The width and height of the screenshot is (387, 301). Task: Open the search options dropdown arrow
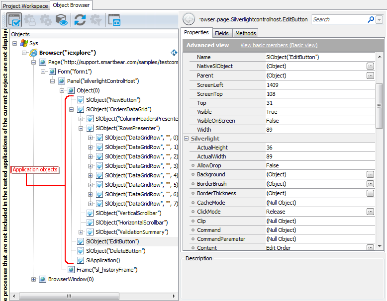(380, 19)
